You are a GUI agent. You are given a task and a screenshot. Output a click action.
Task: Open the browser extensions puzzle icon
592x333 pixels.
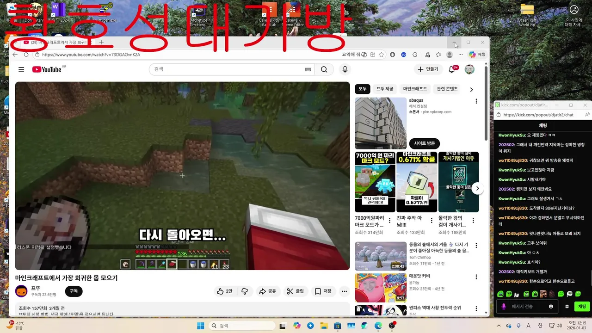(415, 55)
